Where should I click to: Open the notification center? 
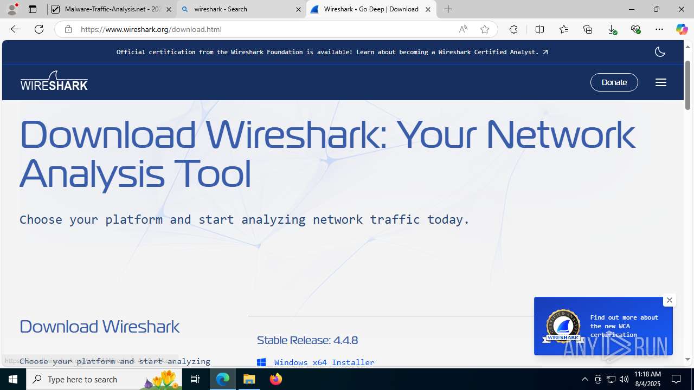(677, 379)
